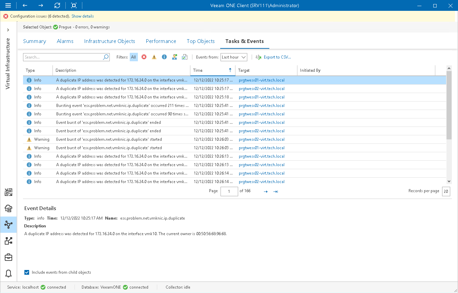The width and height of the screenshot is (458, 293).
Task: Enable Include events from child objects
Action: [26, 272]
